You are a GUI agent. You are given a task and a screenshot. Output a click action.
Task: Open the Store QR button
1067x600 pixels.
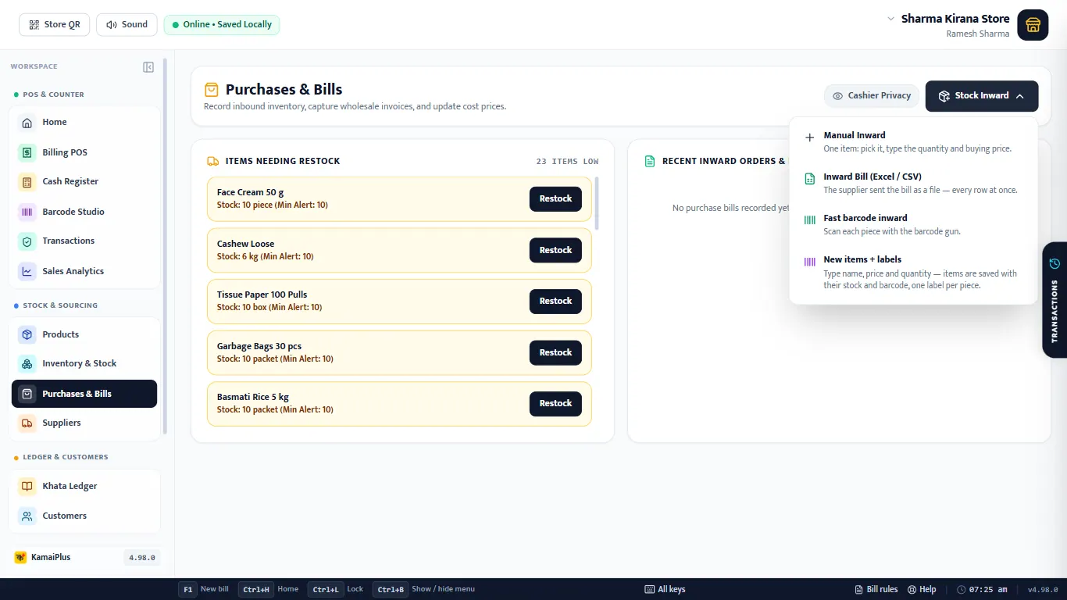pyautogui.click(x=55, y=25)
